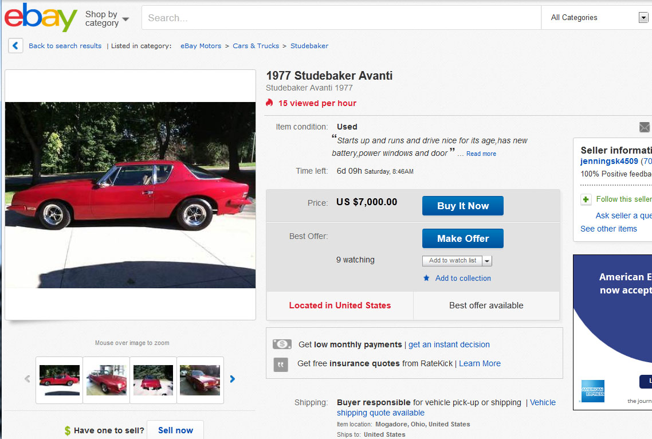652x439 pixels.
Task: Click the star Add to collection icon
Action: point(426,278)
